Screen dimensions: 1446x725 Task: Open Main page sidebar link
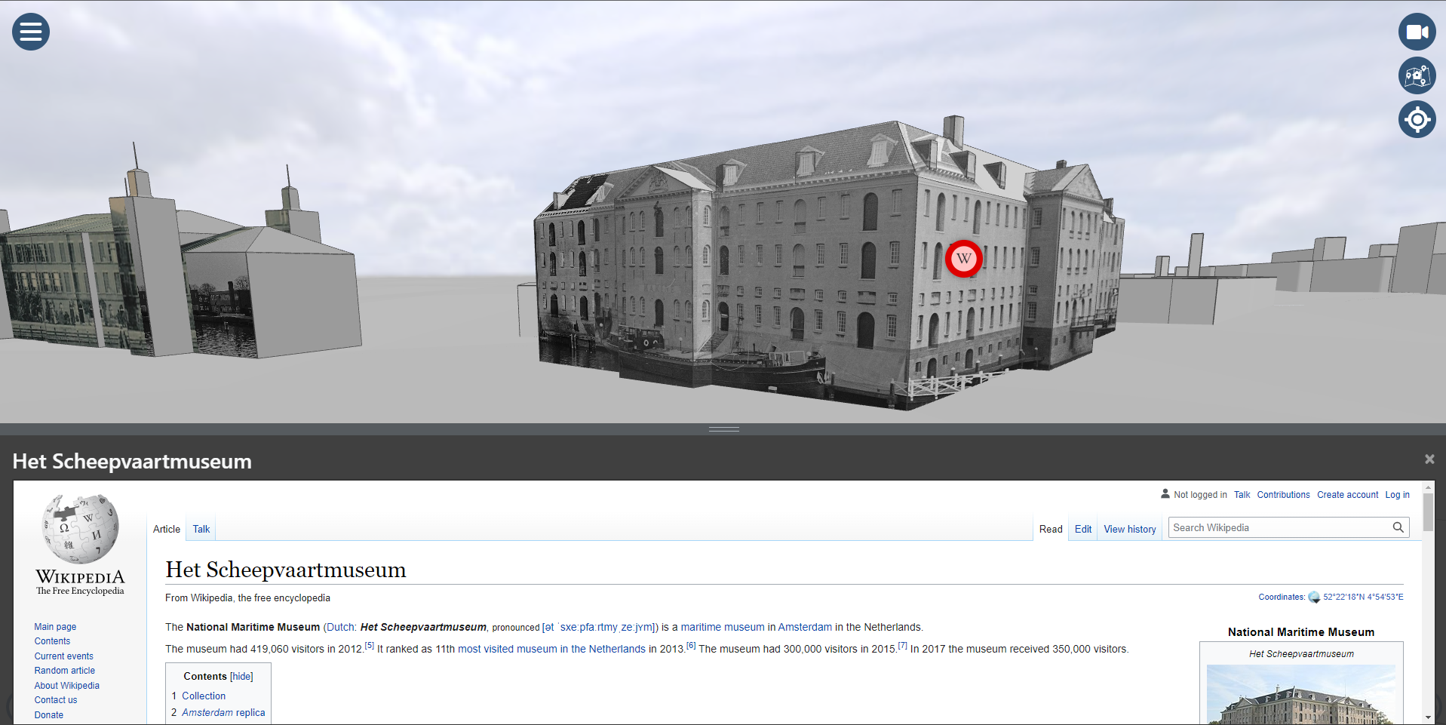(55, 627)
